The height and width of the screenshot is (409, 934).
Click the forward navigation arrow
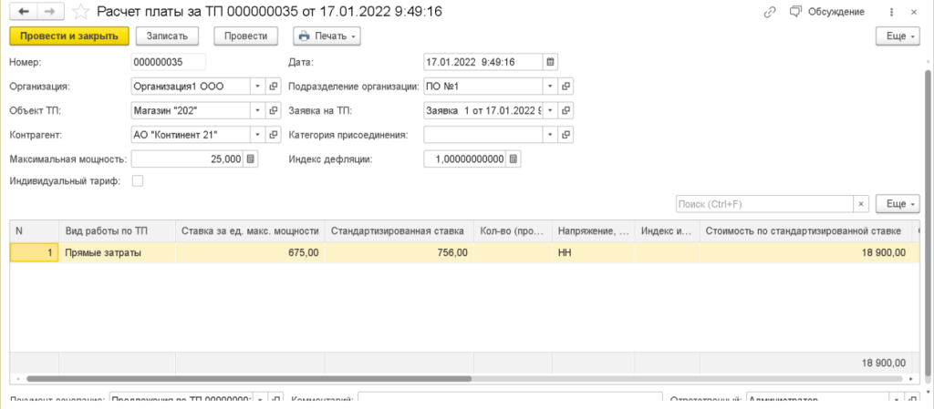tap(50, 12)
